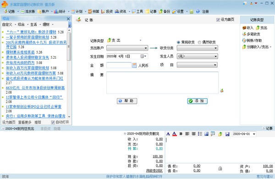Open the 收支分类 dropdown
The width and height of the screenshot is (275, 179).
[197, 48]
